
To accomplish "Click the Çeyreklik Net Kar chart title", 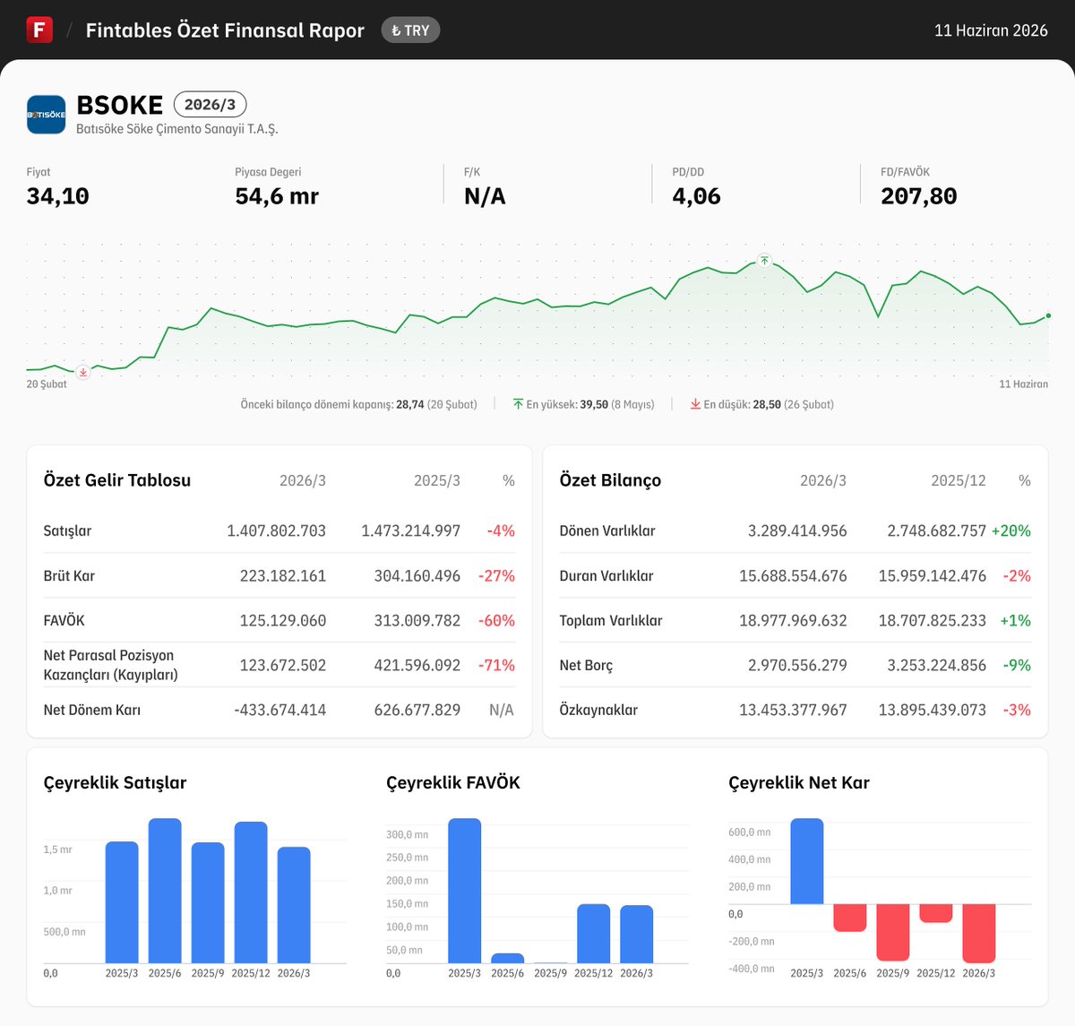I will (x=799, y=782).
